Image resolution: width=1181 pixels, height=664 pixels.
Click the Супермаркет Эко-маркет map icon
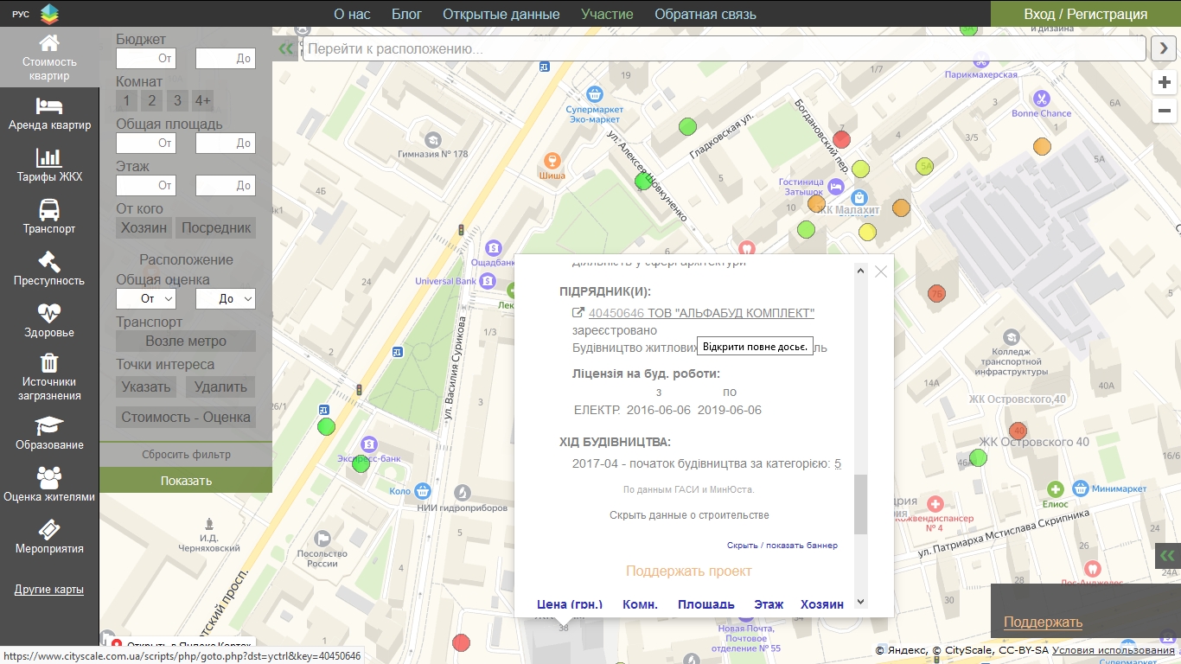[594, 93]
